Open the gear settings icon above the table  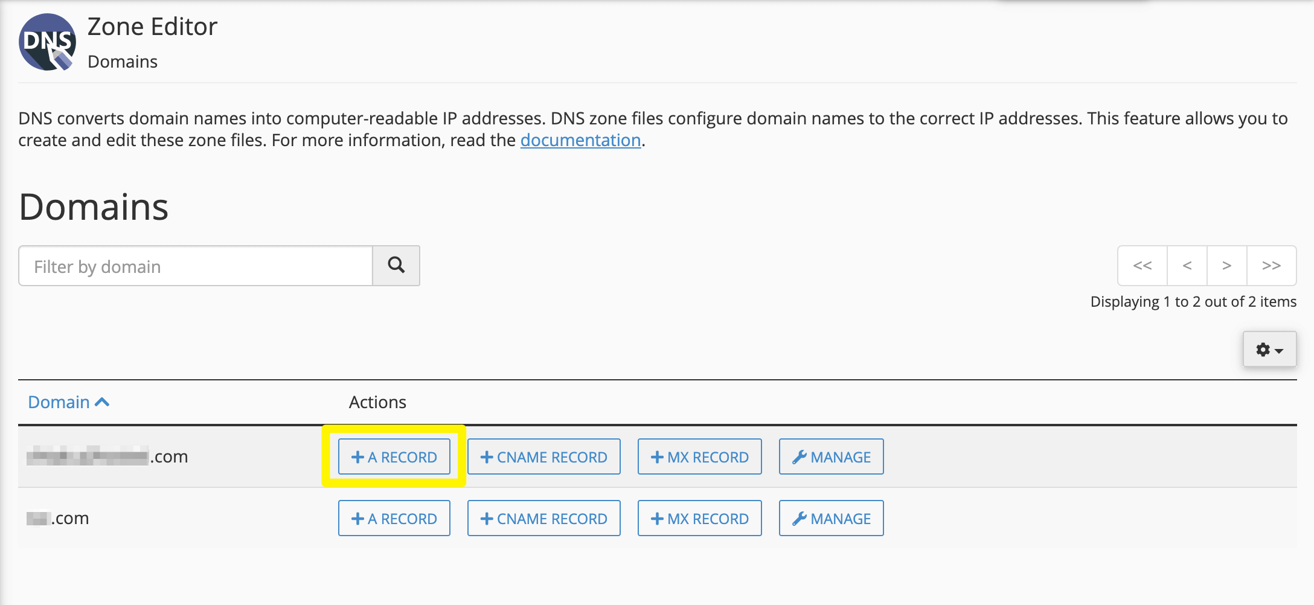tap(1264, 349)
